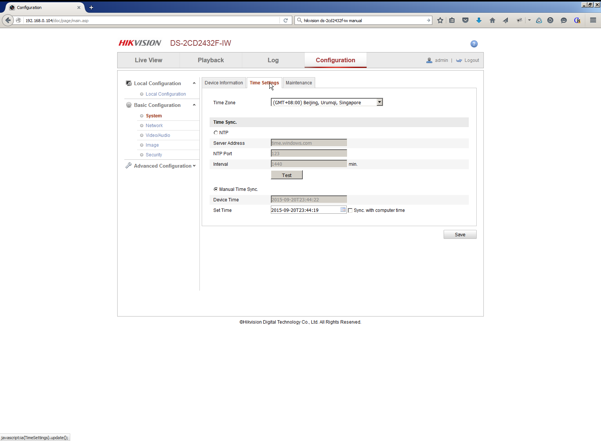Click the Save button
Screen dimensions: 601x441
[460, 234]
